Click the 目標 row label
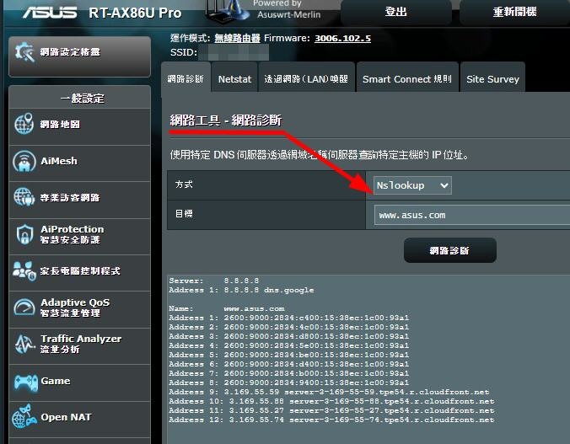The width and height of the screenshot is (570, 444). 184,214
